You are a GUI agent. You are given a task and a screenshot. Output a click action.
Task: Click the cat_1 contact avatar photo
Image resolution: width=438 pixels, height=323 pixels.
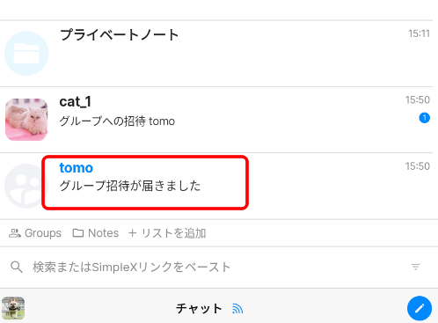(x=26, y=120)
